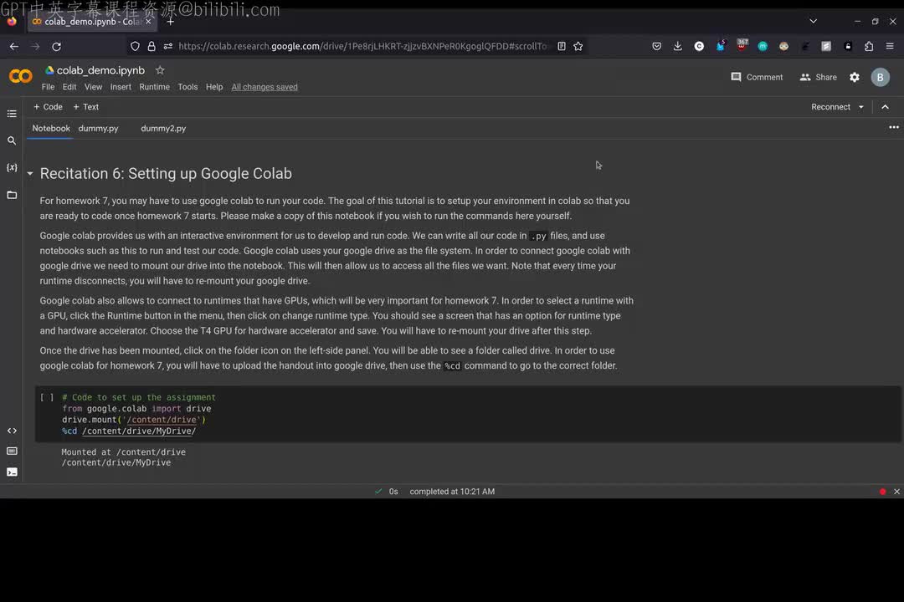Open the Edit menu
The image size is (904, 602).
tap(69, 87)
